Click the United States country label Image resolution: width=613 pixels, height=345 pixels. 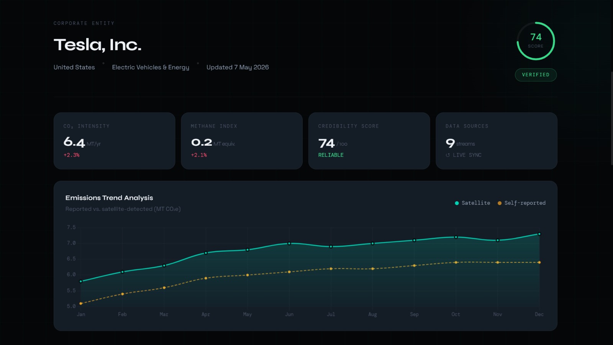point(74,67)
